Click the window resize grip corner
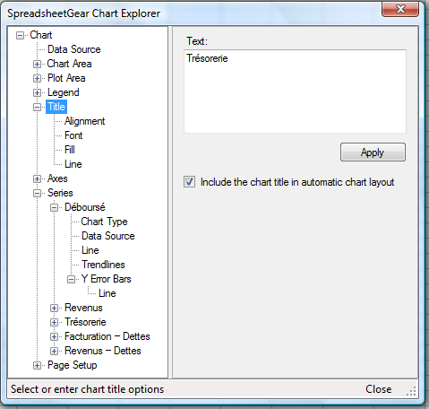The width and height of the screenshot is (429, 409). (x=411, y=391)
